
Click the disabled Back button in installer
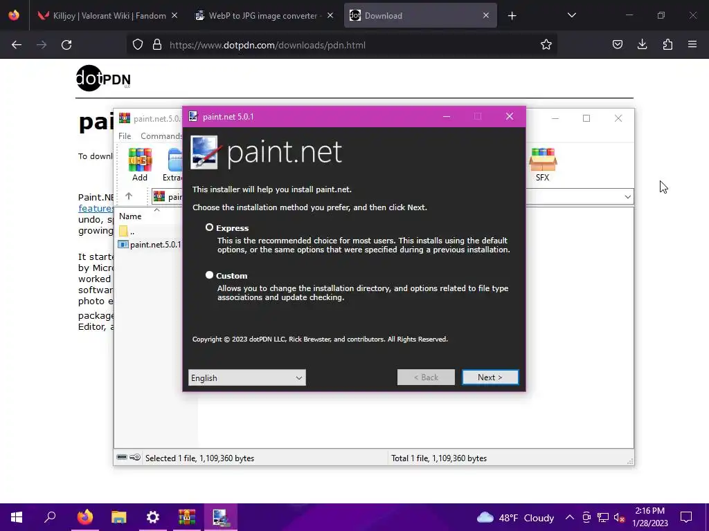tap(426, 378)
